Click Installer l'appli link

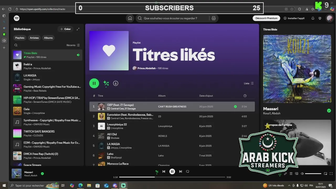tap(294, 18)
